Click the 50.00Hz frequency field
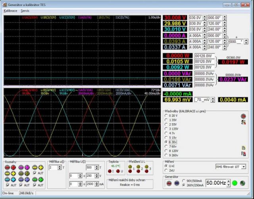Image resolution: width=254 pixels, height=199 pixels. click(216, 183)
